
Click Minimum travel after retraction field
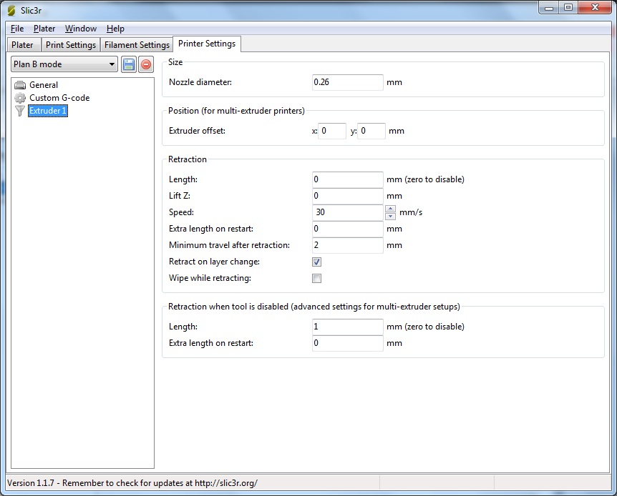[x=347, y=246]
